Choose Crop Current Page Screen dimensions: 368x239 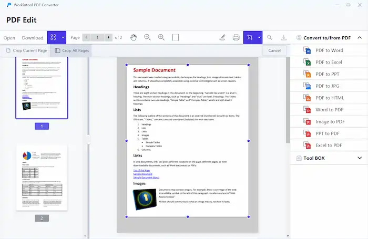click(x=26, y=50)
